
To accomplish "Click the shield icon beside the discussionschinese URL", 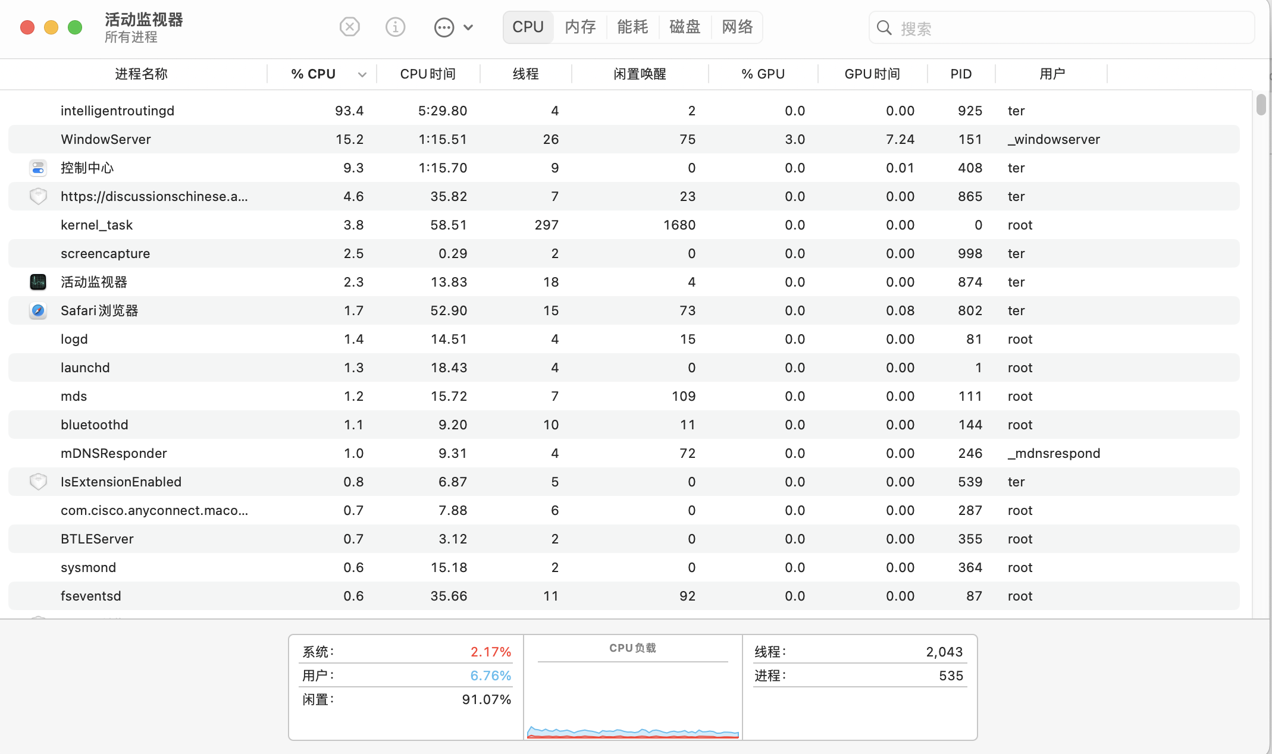I will (38, 196).
